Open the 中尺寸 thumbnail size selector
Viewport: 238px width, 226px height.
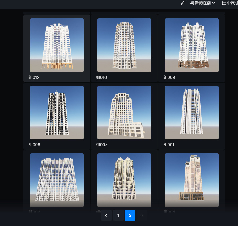click(x=230, y=3)
